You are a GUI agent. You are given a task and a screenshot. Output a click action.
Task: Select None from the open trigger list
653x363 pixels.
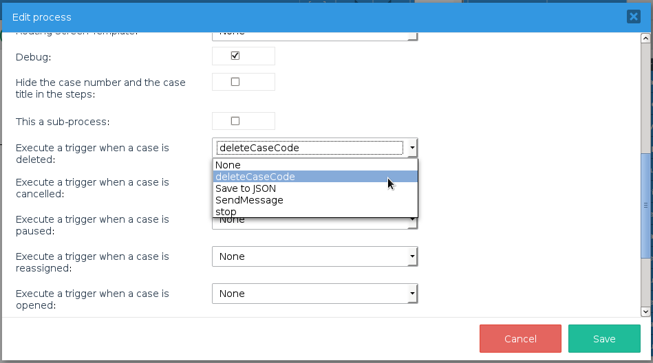(228, 165)
